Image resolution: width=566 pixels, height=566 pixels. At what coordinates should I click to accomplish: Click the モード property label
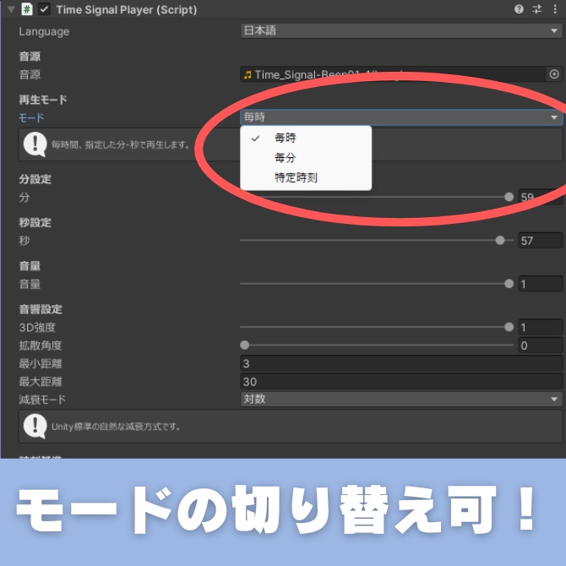[x=31, y=117]
